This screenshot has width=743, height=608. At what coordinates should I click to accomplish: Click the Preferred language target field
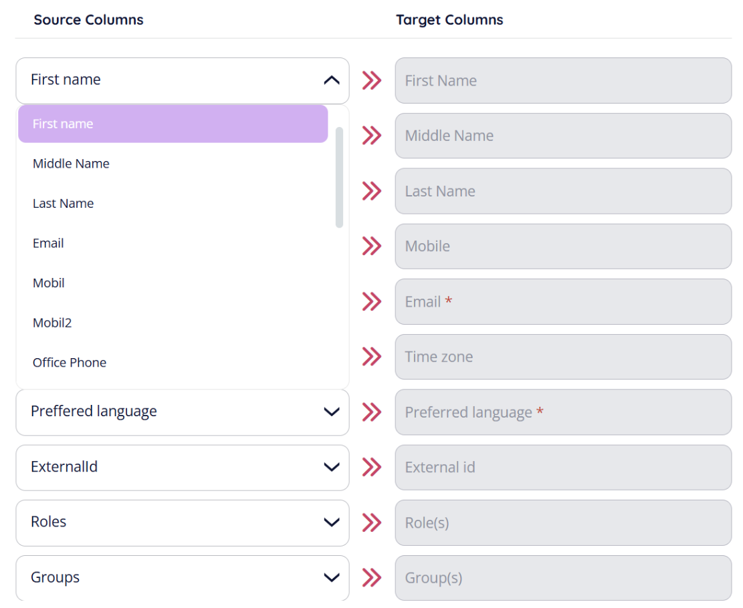[x=563, y=412]
